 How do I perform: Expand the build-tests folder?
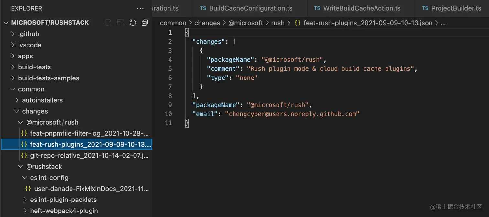click(13, 67)
